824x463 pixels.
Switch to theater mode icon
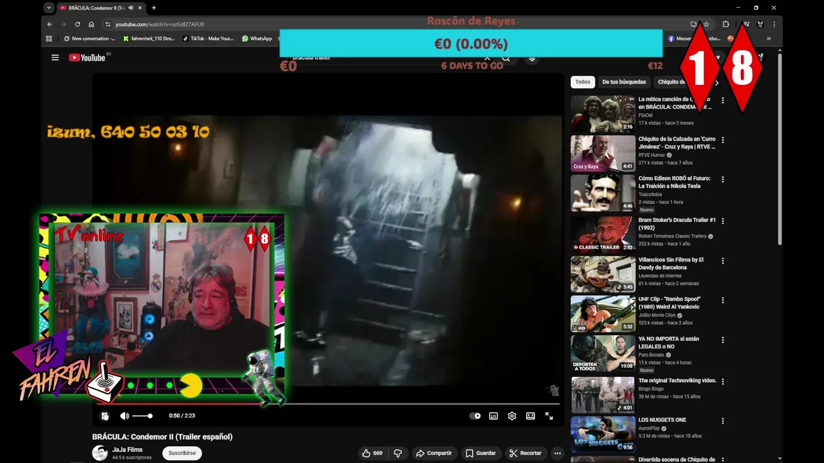pyautogui.click(x=530, y=416)
